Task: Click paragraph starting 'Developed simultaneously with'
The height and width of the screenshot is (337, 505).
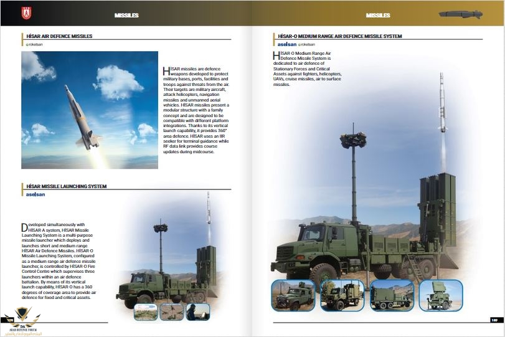Action: coord(59,261)
